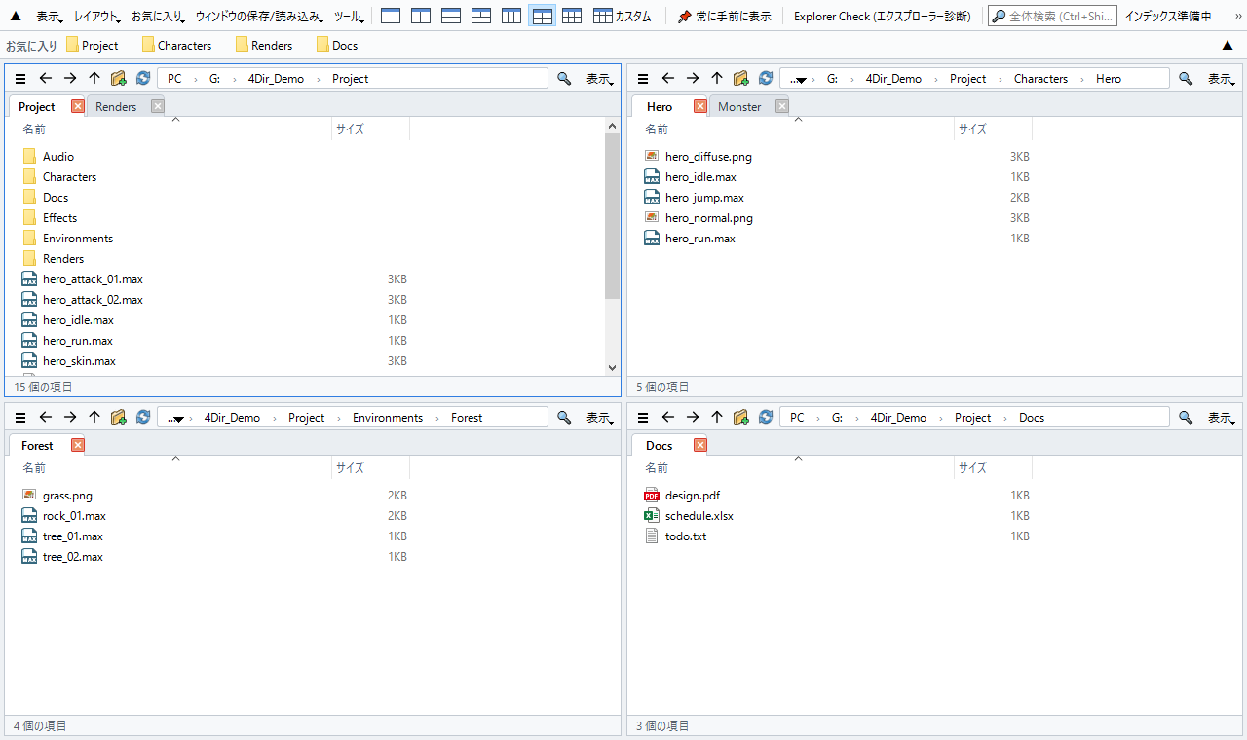Open the Characters favorite link

pyautogui.click(x=176, y=45)
